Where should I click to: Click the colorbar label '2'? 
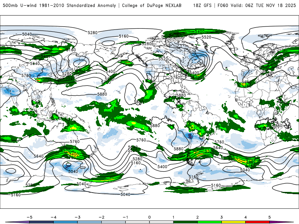pyautogui.click(x=197, y=217)
